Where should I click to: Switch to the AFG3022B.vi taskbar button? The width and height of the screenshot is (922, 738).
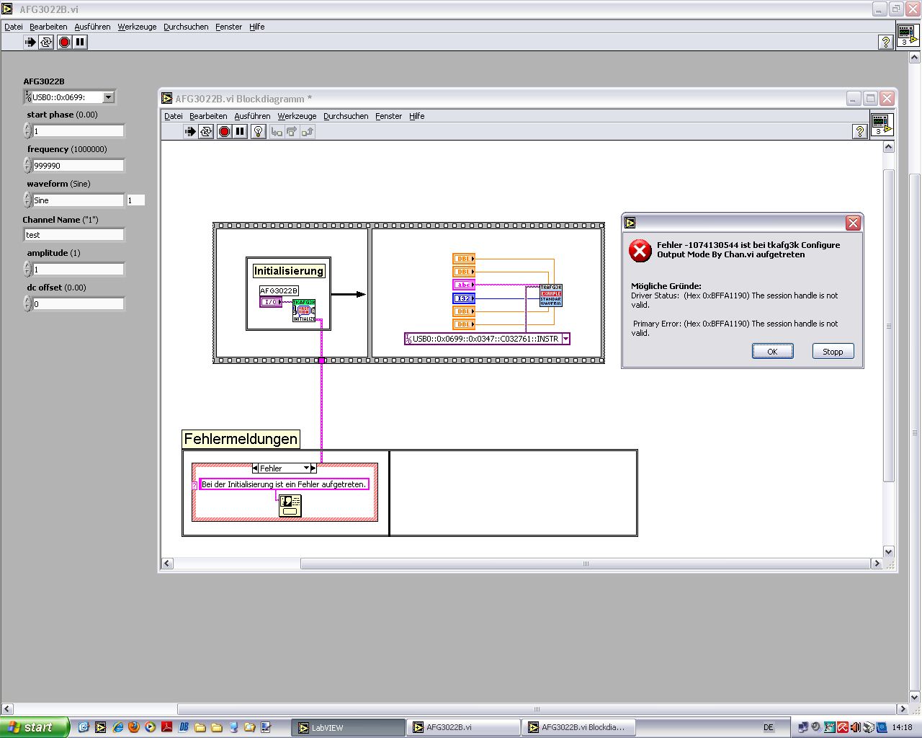pos(464,727)
